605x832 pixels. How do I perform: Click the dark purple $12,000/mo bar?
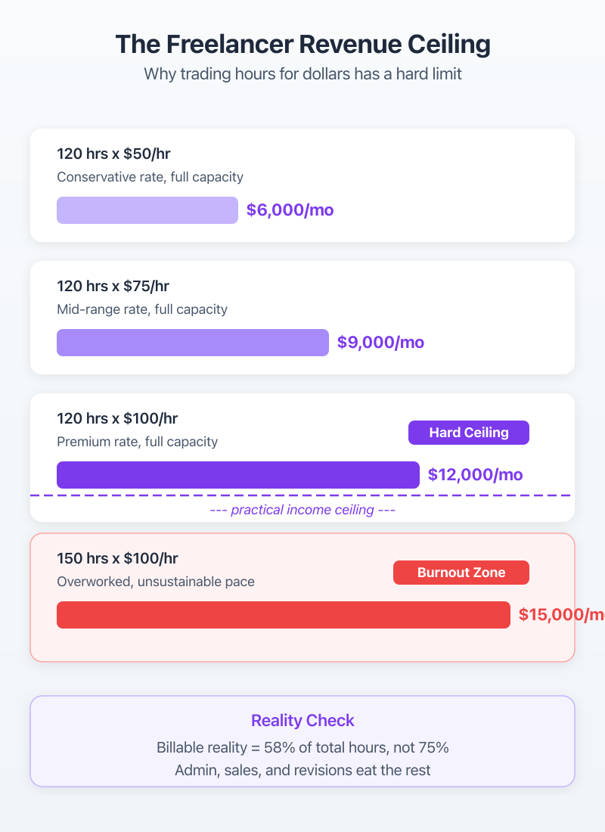[237, 475]
